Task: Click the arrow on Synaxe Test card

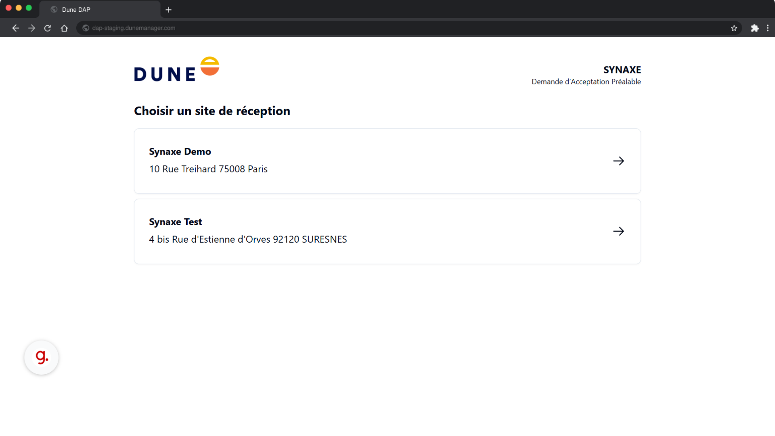Action: (x=618, y=231)
